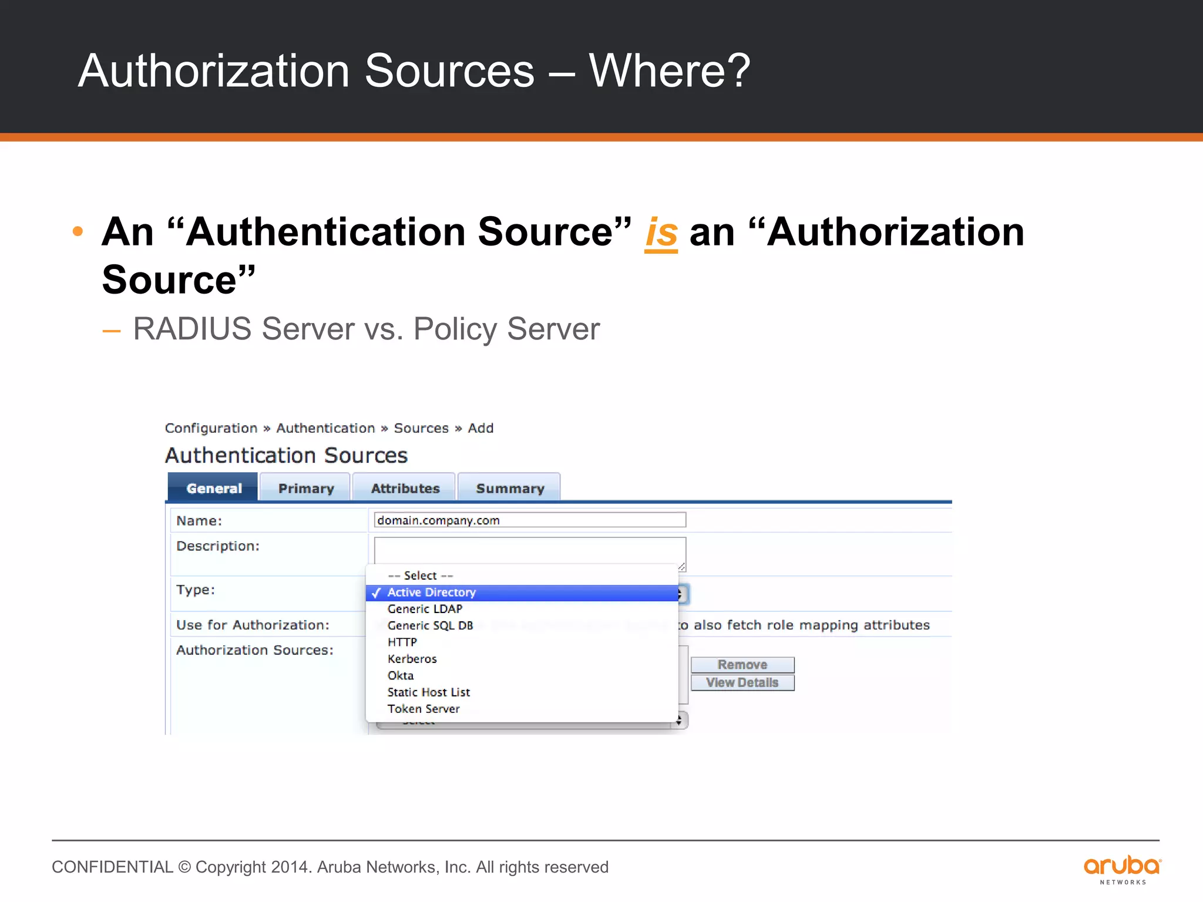The image size is (1203, 902).
Task: Click the Remove button
Action: [x=742, y=665]
